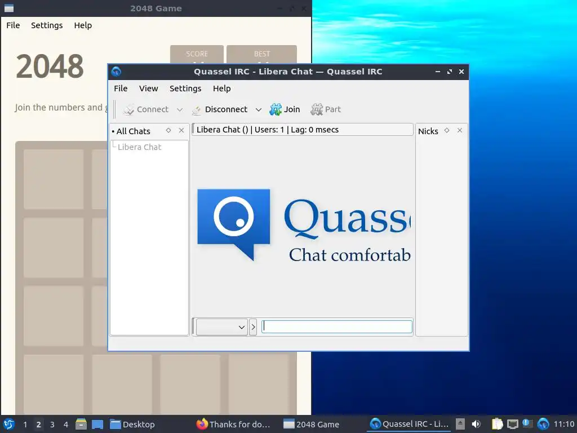Minimize the Quassel IRC window
This screenshot has height=433, width=577.
pos(437,72)
